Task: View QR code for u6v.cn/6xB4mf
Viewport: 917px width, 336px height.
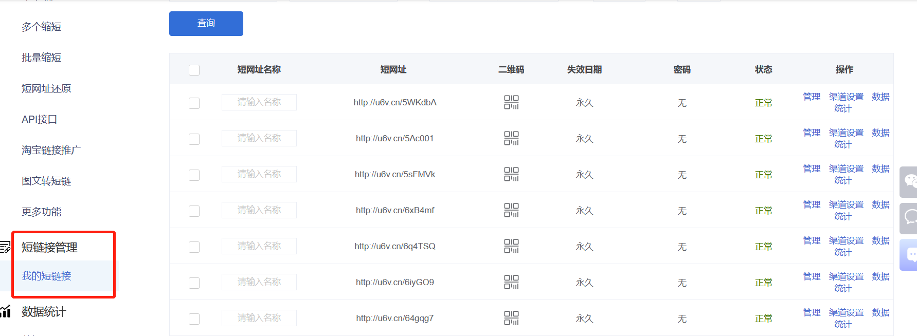Action: pyautogui.click(x=511, y=210)
